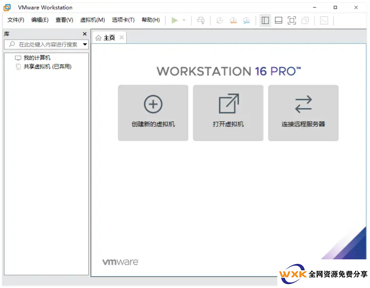Open the 帮助(H) menu

pos(151,20)
